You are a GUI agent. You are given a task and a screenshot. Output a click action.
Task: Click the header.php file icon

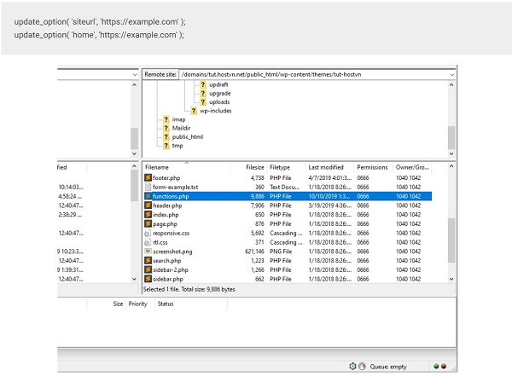(x=148, y=205)
